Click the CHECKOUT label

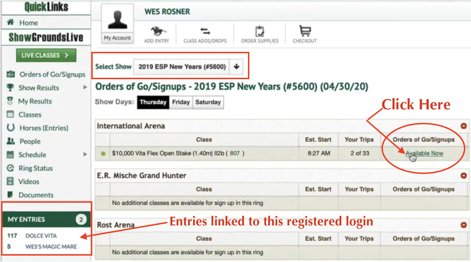(305, 41)
